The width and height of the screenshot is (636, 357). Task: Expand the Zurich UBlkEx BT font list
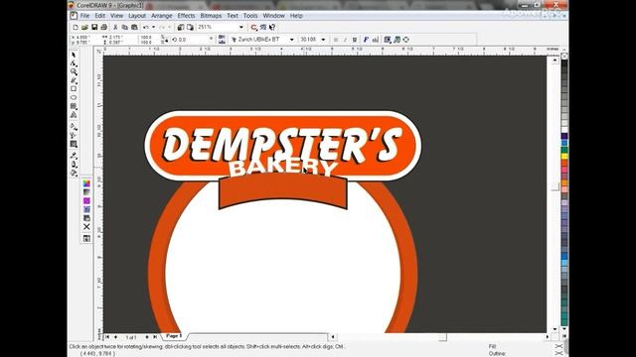(291, 40)
